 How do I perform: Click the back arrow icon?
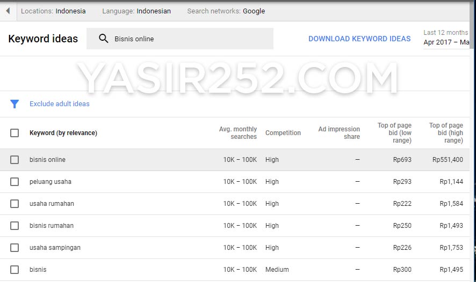click(8, 11)
